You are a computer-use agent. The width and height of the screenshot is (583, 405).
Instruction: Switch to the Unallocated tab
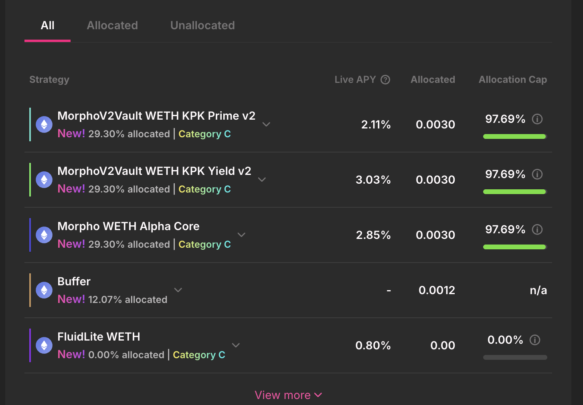click(x=202, y=26)
